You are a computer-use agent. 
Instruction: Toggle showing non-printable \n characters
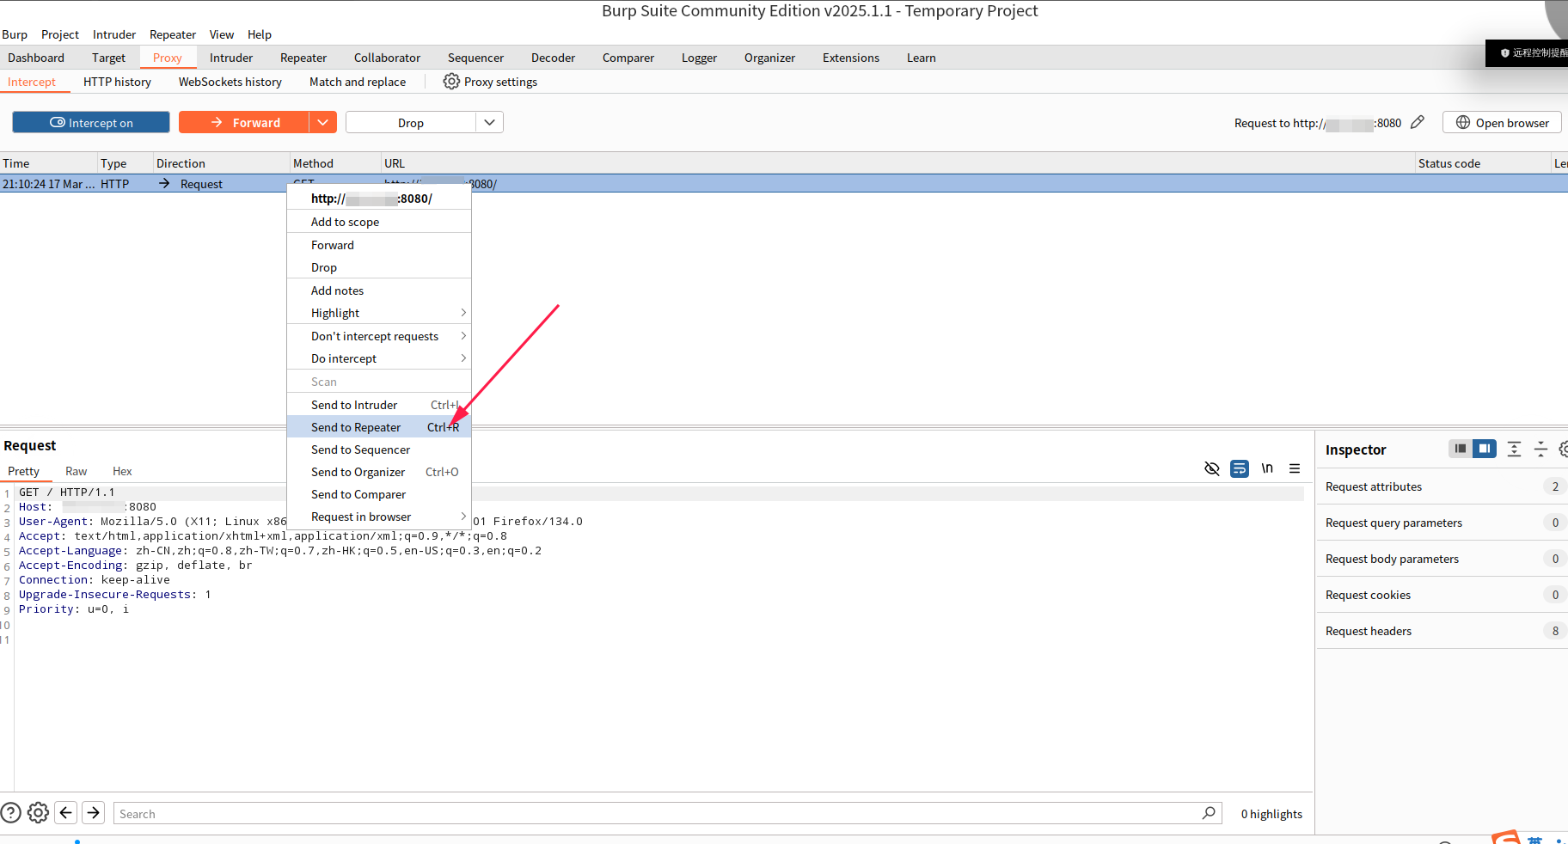pyautogui.click(x=1267, y=468)
